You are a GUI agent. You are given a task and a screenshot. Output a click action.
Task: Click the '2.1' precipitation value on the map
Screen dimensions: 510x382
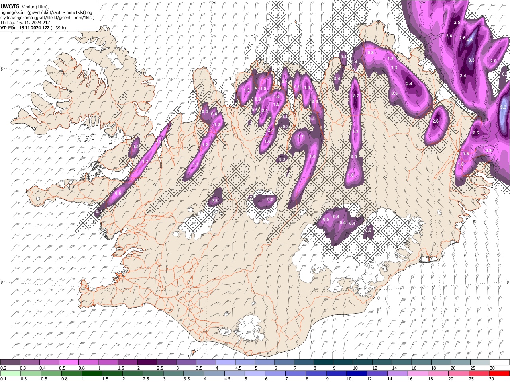click(x=264, y=111)
